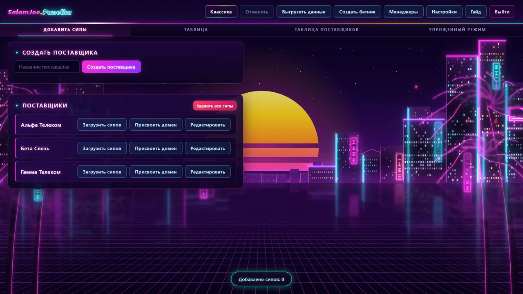
Task: Click the Бета Связь supplier name
Action: click(35, 149)
